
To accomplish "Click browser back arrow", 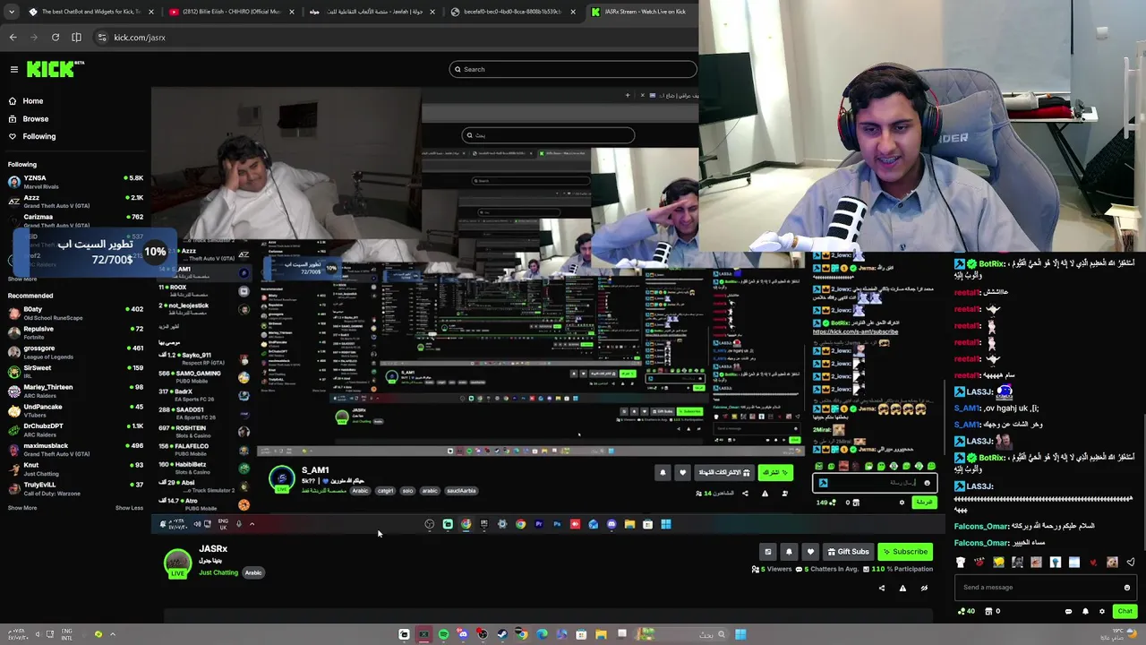I will (x=13, y=37).
